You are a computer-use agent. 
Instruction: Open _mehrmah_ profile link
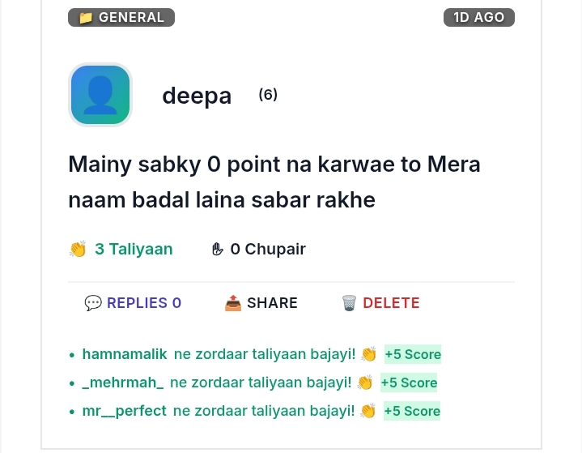[x=123, y=382]
